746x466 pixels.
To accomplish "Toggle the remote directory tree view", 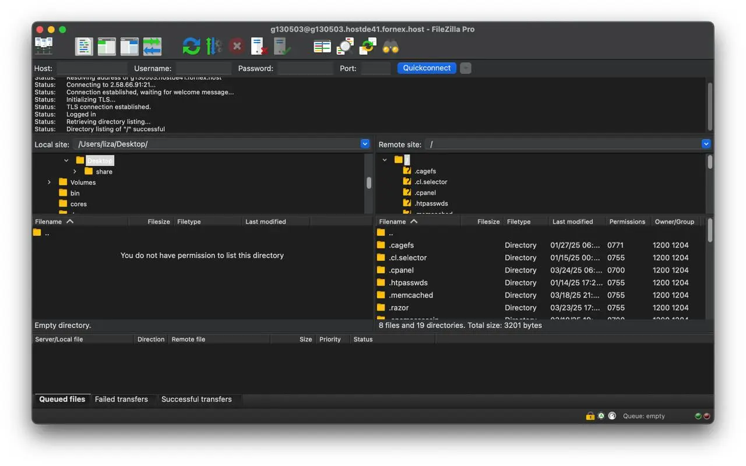I will (129, 46).
